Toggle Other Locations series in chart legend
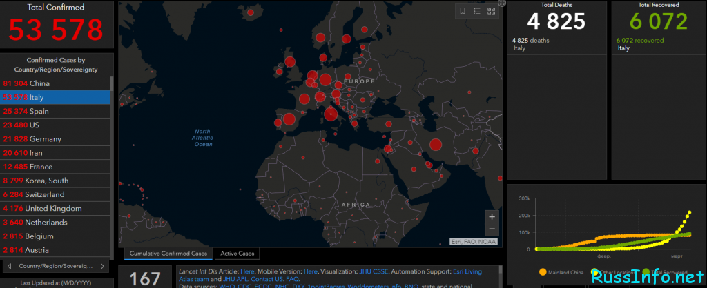707x288 pixels. pyautogui.click(x=614, y=272)
